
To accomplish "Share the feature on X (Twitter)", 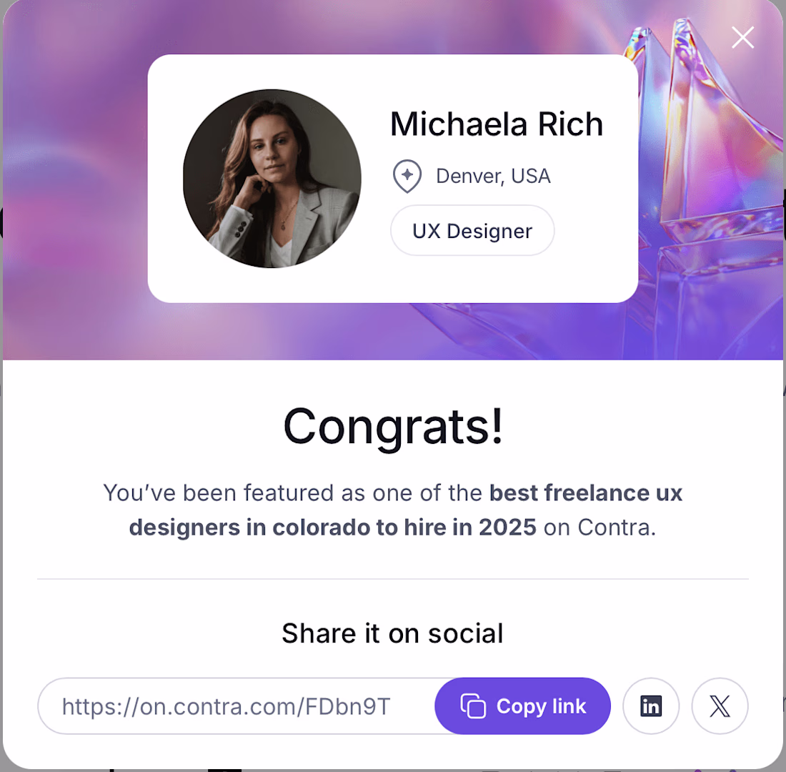I will (x=720, y=706).
